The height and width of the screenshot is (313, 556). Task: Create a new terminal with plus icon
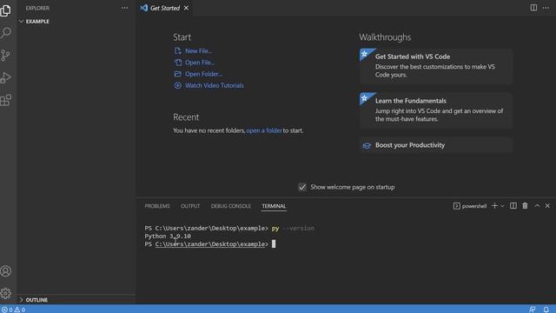point(494,206)
